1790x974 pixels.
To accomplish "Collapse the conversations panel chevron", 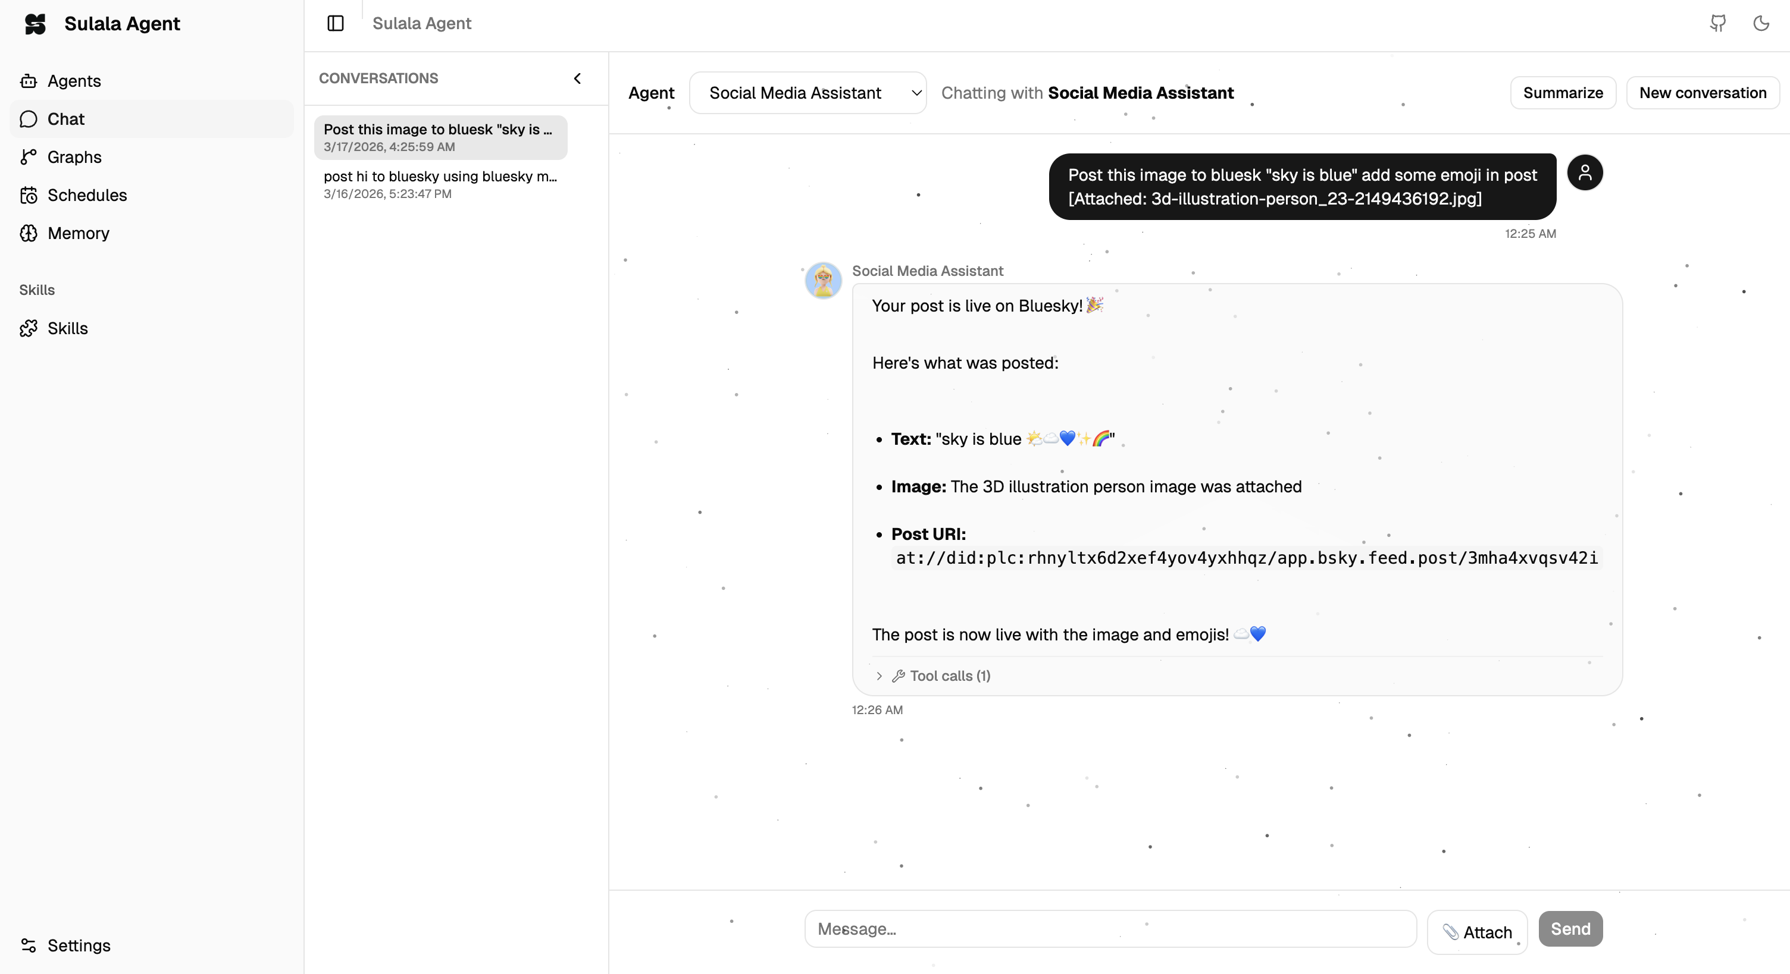I will tap(577, 78).
